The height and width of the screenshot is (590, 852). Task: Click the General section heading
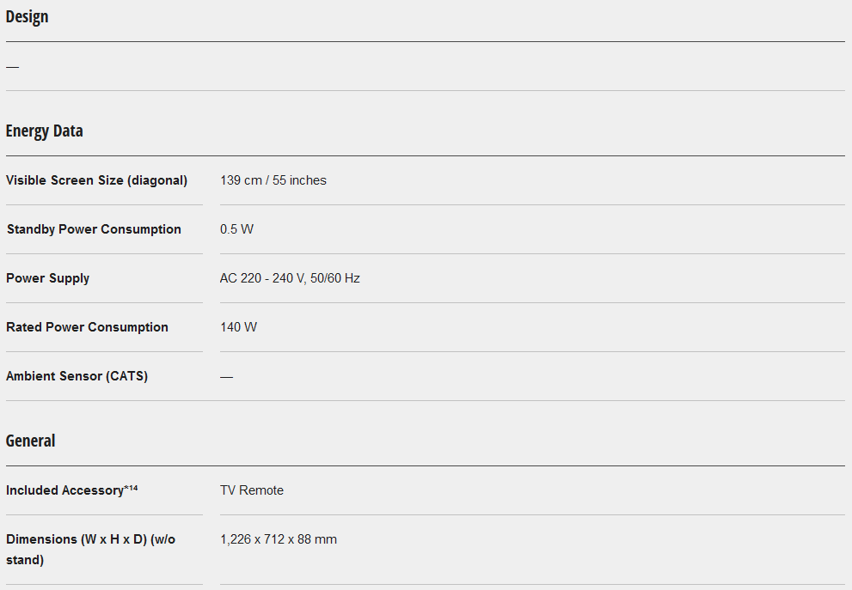point(31,441)
